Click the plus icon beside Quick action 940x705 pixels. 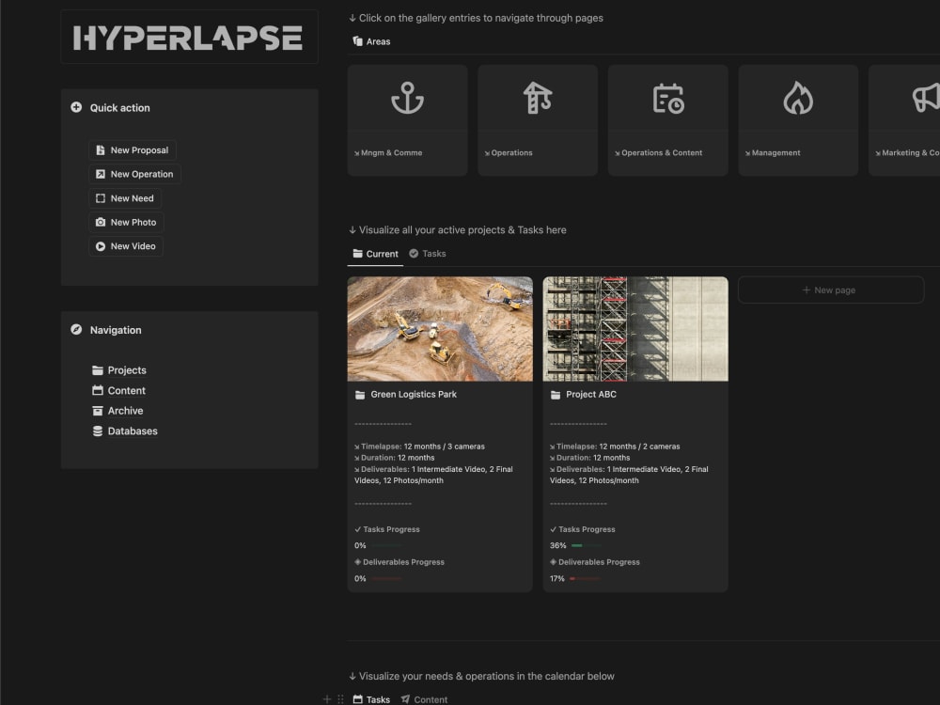[x=76, y=107]
